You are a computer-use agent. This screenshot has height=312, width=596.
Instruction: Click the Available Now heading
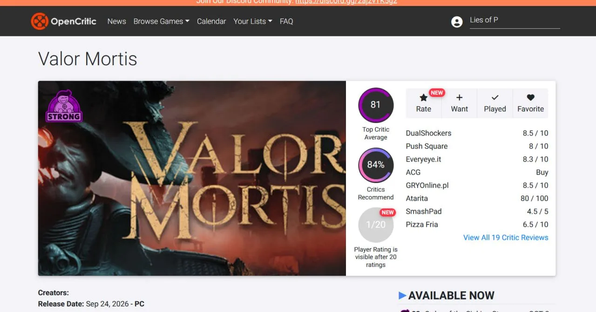coord(451,295)
